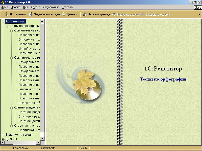The width and height of the screenshot is (202, 151).
Task: Expand the Задание на сегодня tree node
Action: coord(3,135)
